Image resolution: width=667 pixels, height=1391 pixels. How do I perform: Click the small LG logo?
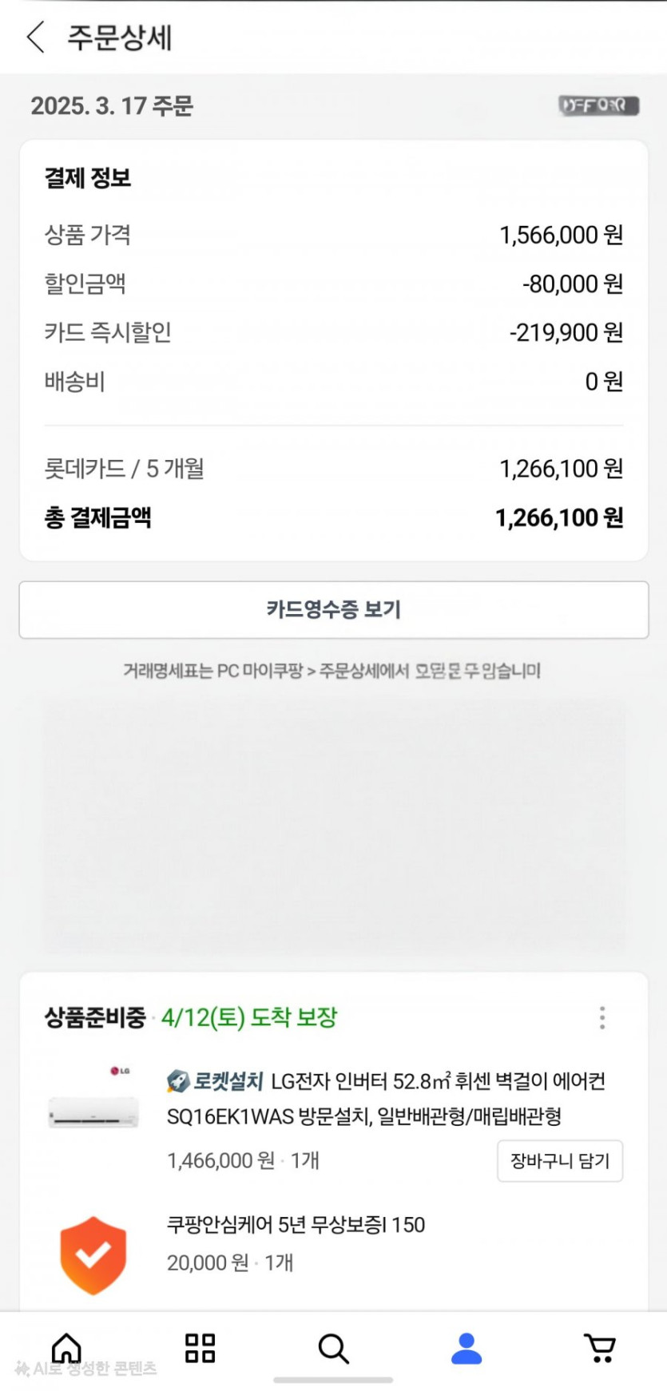[120, 1071]
